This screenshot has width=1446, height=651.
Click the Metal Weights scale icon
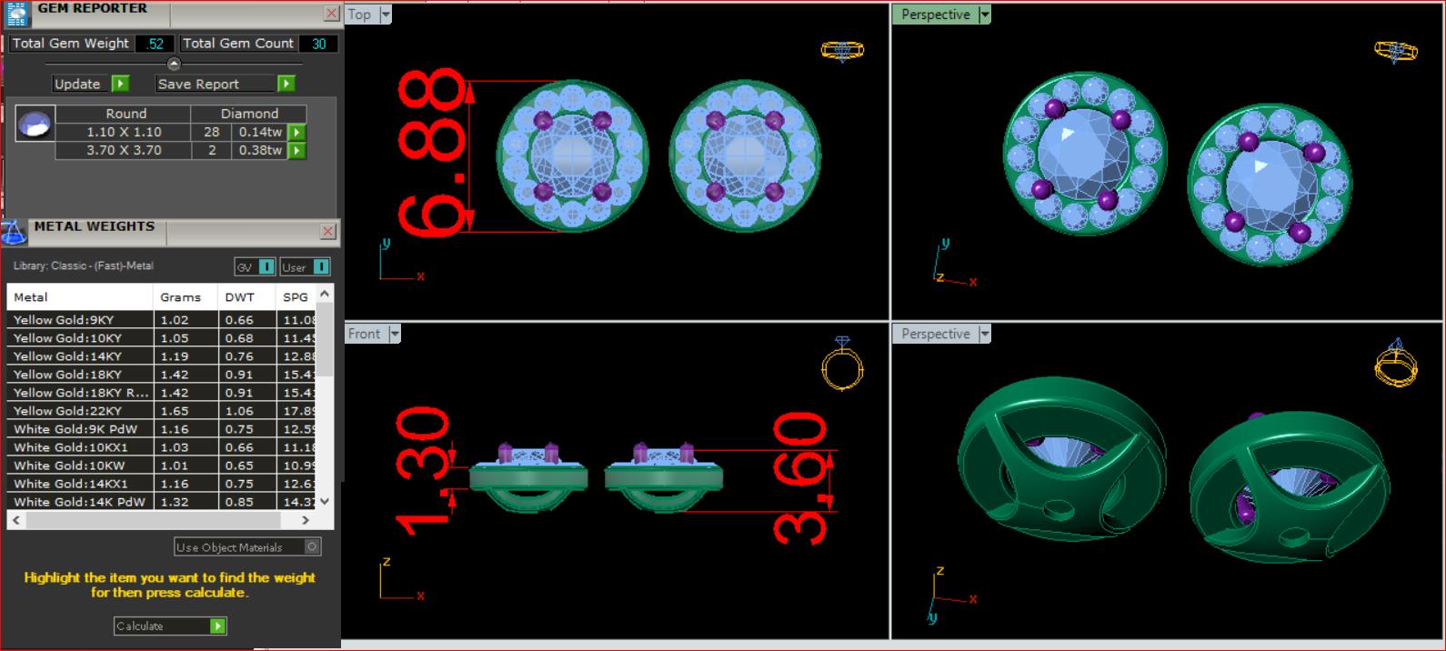pos(14,233)
